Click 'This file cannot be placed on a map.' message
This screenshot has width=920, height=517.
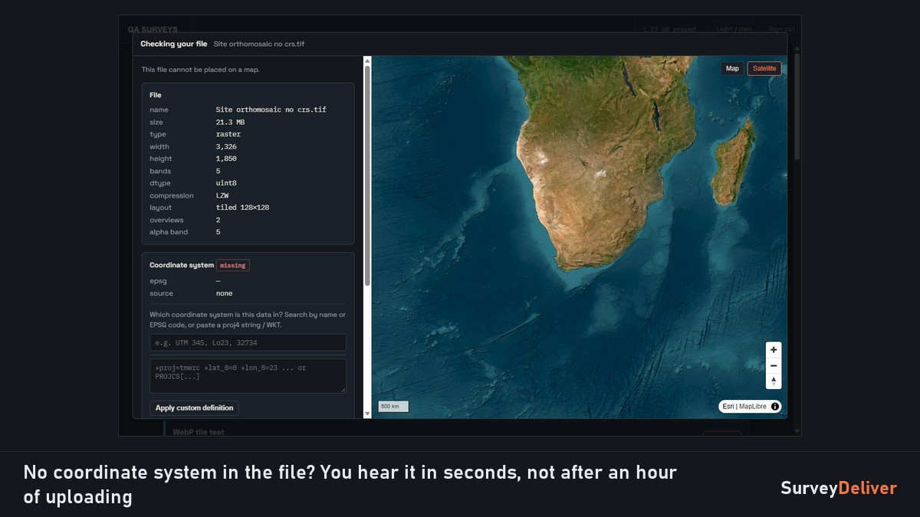pyautogui.click(x=200, y=70)
